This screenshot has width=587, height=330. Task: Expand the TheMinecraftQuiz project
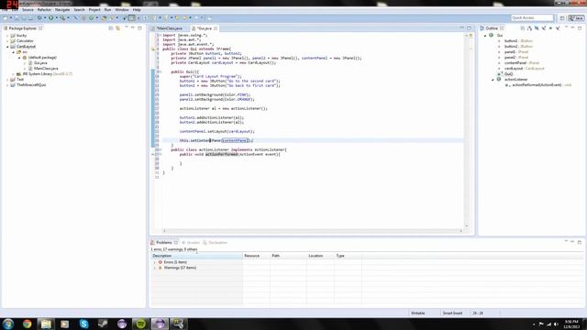tap(7, 85)
